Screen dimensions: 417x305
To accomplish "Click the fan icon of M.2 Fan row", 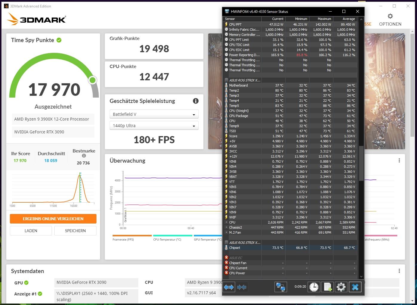I will coord(226,232).
